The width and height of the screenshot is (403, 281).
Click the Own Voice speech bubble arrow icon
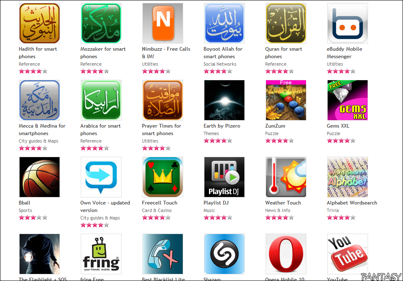(101, 177)
